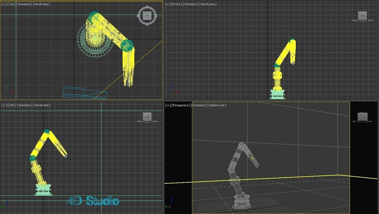This screenshot has width=379, height=214.
Task: Open the [Left] point-of-view viewport menu
Action: 12,105
